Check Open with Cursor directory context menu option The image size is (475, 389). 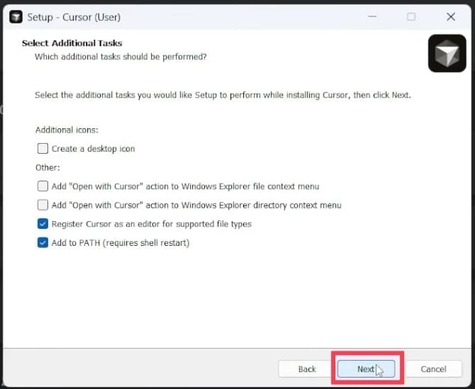tap(43, 205)
